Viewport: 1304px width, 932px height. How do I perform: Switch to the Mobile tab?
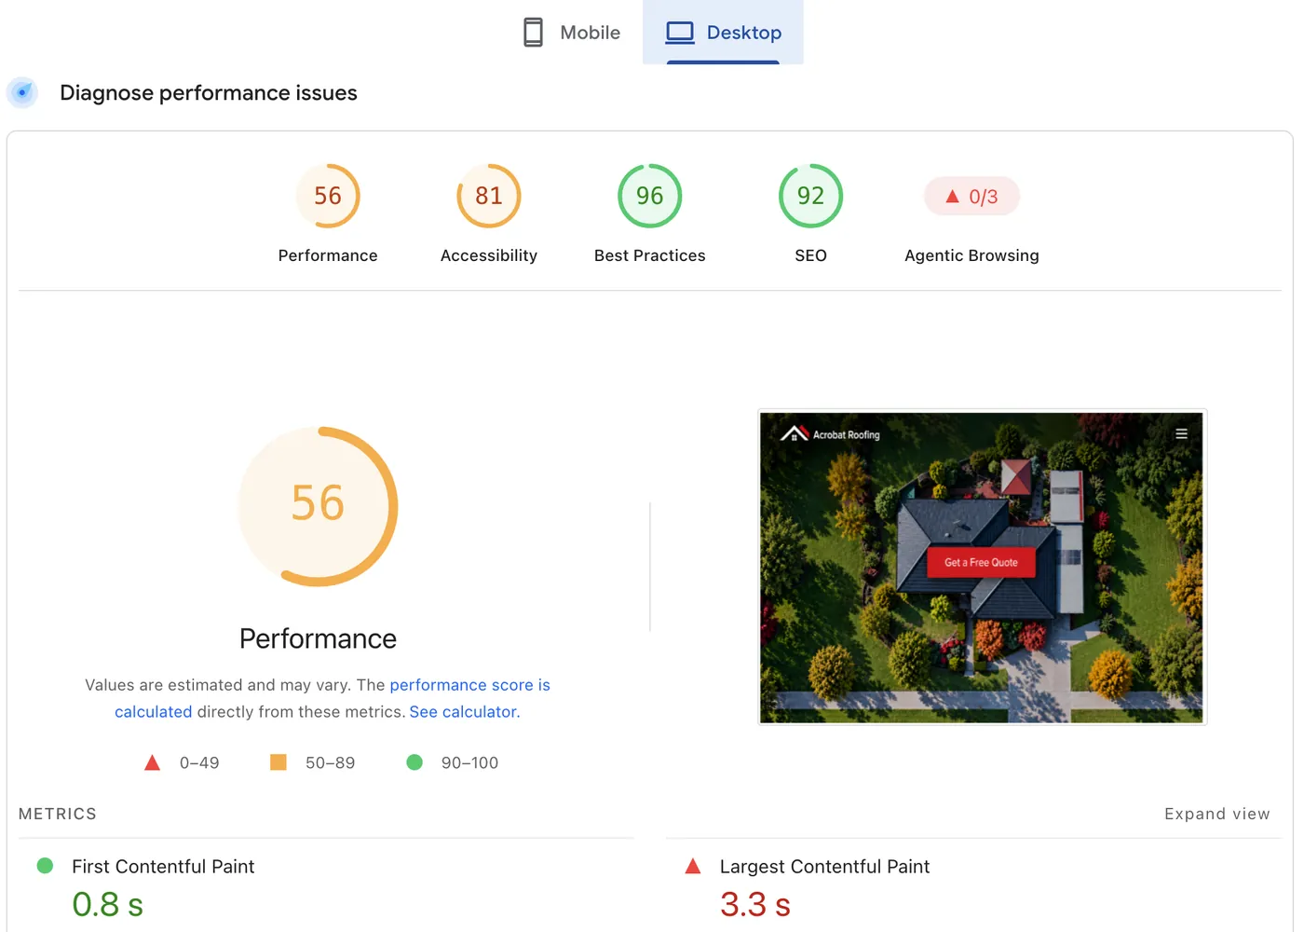point(571,33)
